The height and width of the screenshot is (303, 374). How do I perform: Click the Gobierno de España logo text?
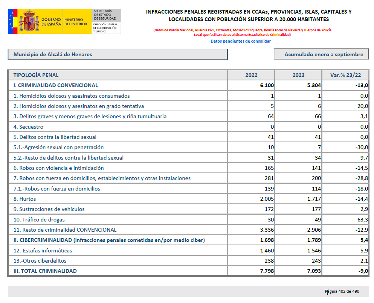50,22
